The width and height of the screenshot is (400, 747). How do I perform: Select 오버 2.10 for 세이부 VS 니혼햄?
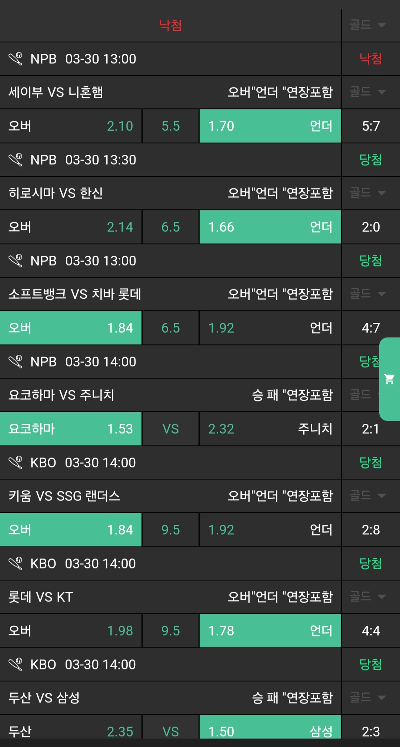point(71,126)
